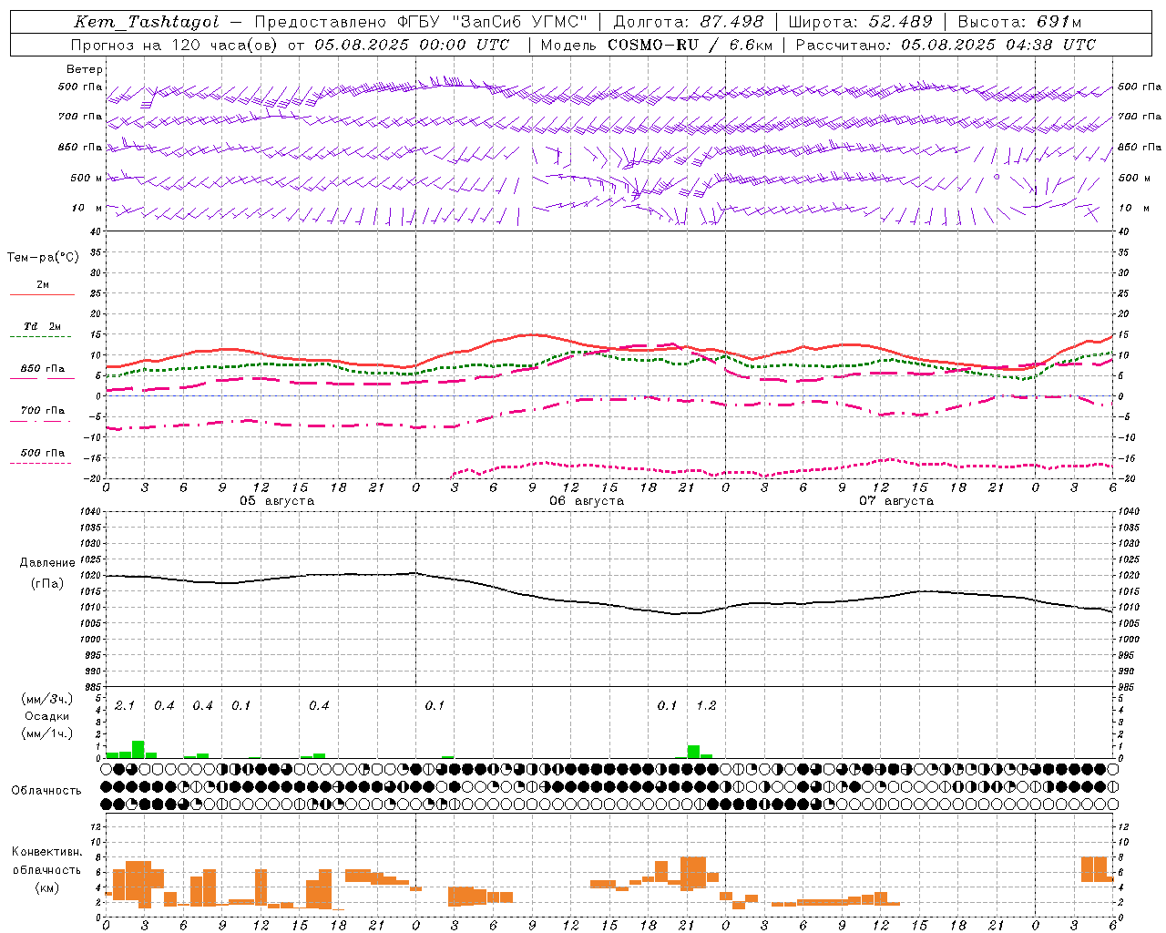1166x933 pixels.
Task: Click the "2.1" three-hour precipitation value
Action: [x=125, y=706]
